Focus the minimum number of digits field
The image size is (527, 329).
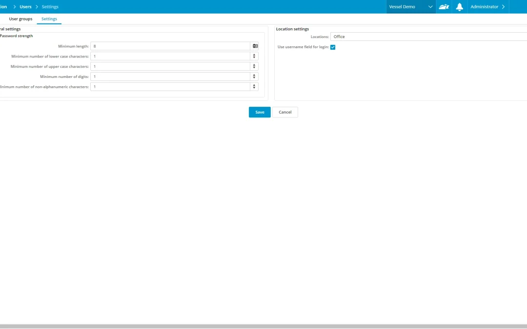click(170, 77)
